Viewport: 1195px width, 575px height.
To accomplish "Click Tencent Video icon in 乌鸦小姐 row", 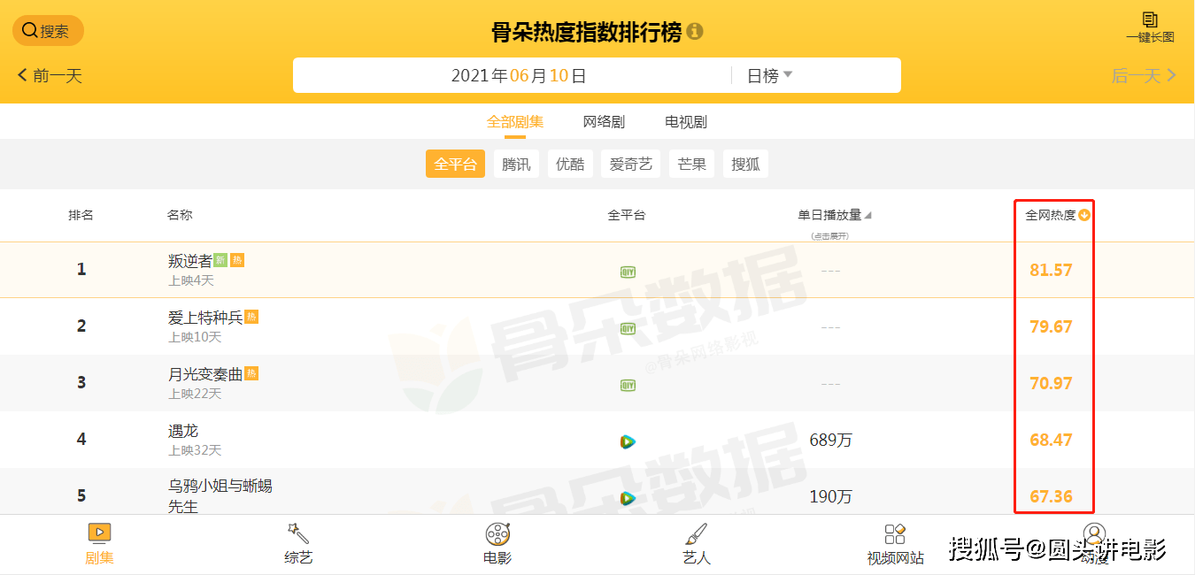I will pos(628,498).
